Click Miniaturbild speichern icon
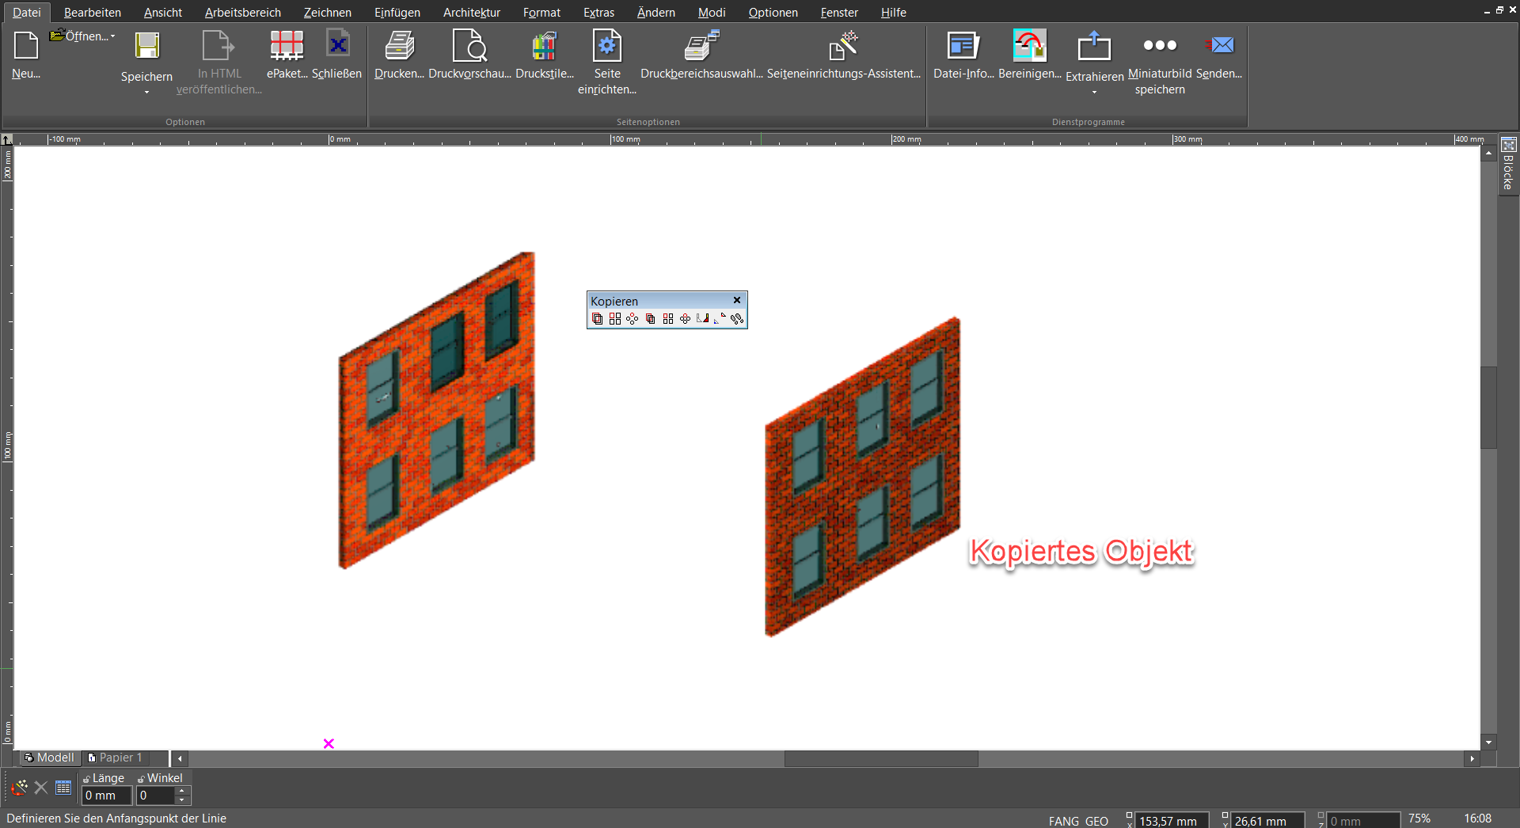Screen dimensions: 1520x828 [1160, 45]
